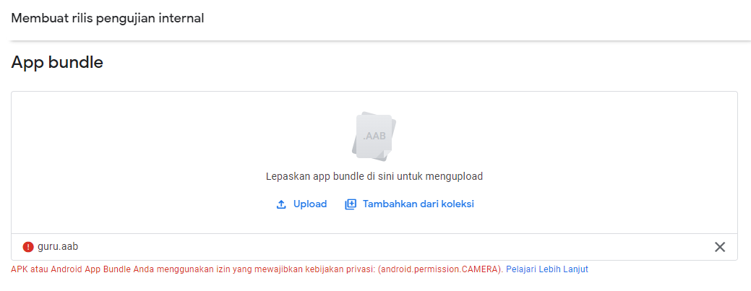
Task: Click the android.permission.CAMERA error message
Action: (x=257, y=269)
